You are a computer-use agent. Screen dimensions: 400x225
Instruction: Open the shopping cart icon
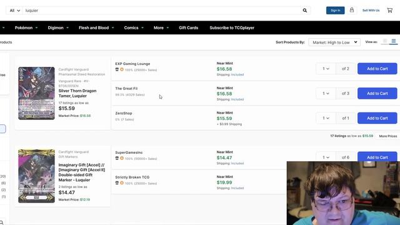(x=390, y=10)
